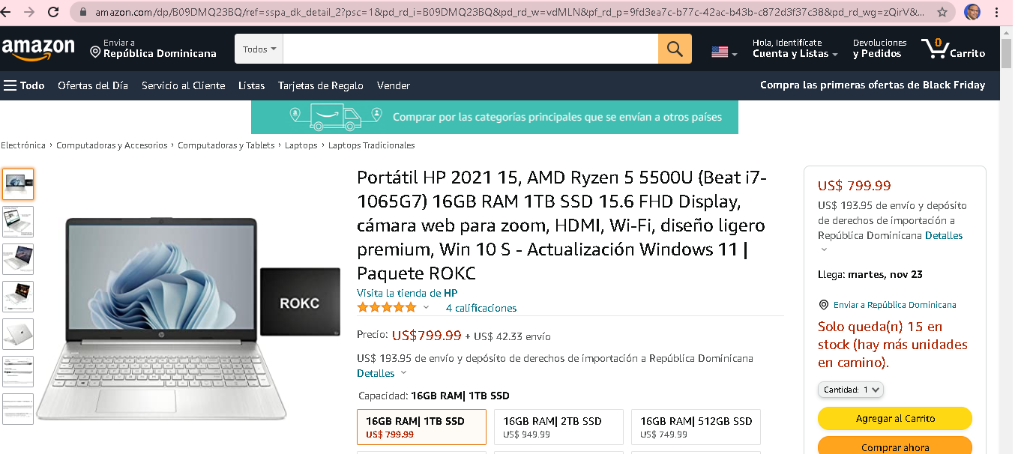
Task: Select the 16GB RAM| 512GB SSD option
Action: point(696,427)
